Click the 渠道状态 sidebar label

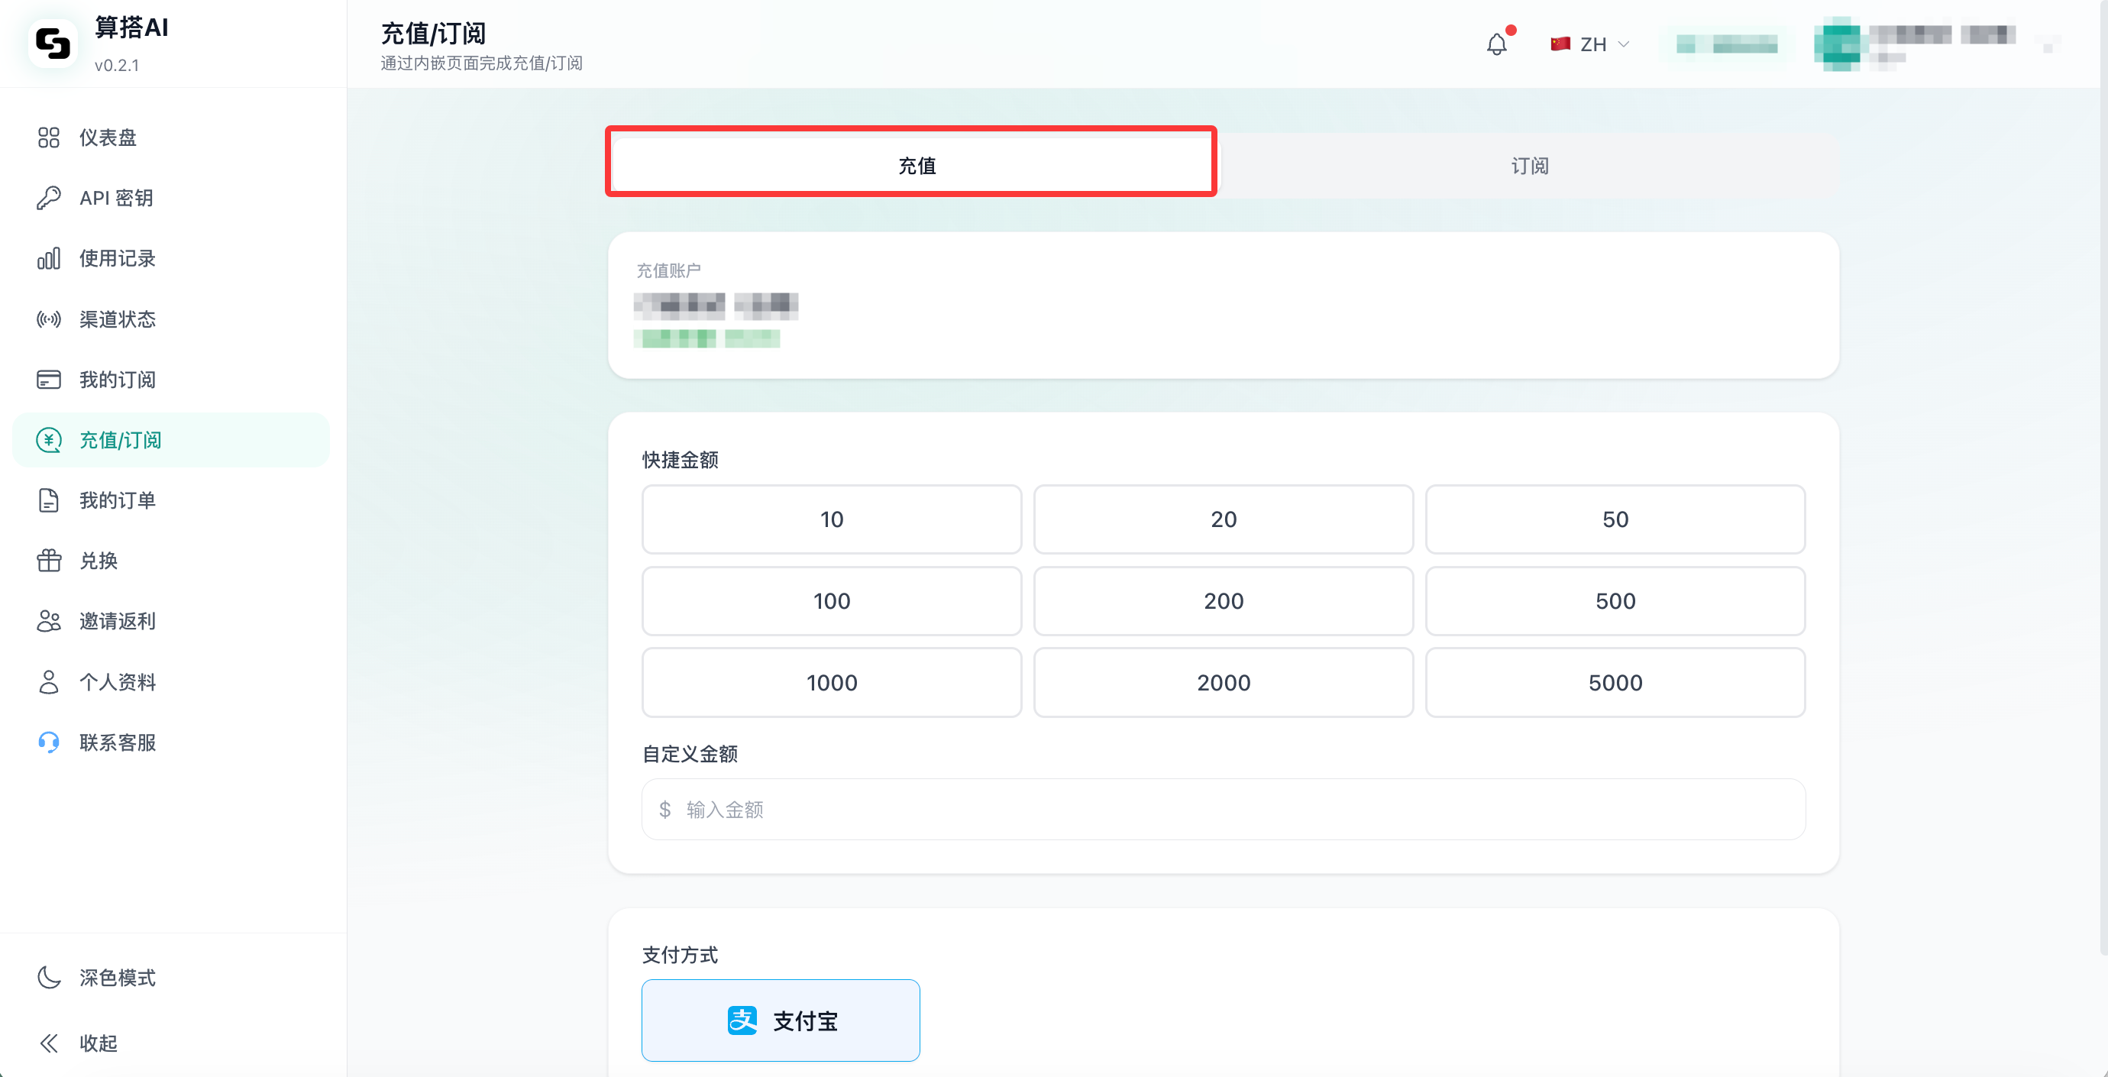click(x=117, y=319)
